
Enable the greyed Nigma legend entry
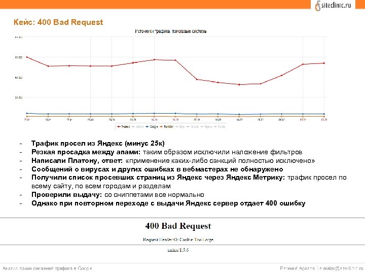[206, 127]
